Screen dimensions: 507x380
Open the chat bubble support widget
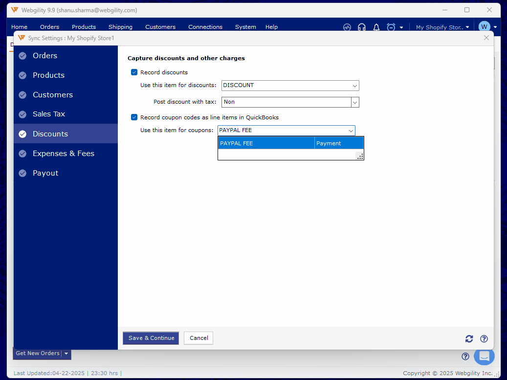[x=484, y=357]
